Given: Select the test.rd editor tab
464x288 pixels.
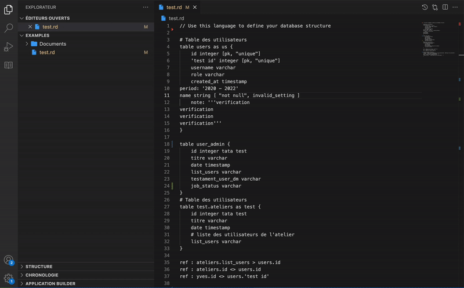Looking at the screenshot, I should (x=177, y=7).
